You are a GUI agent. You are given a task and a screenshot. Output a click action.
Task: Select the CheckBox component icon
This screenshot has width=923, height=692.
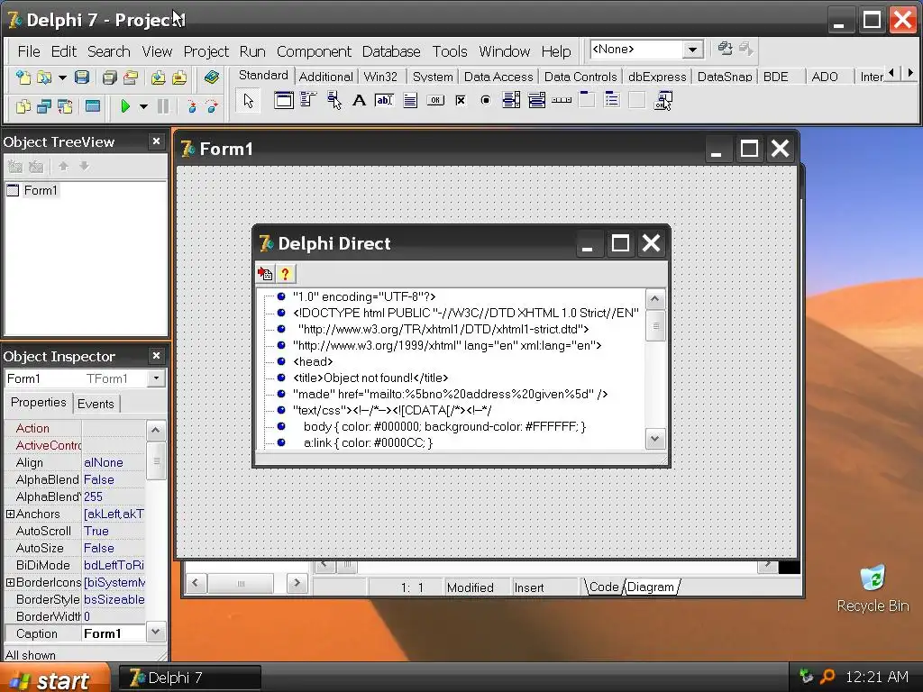tap(461, 101)
